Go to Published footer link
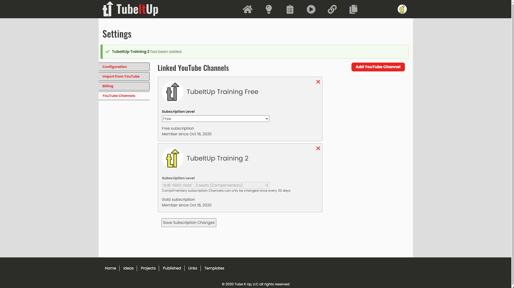 [172, 268]
